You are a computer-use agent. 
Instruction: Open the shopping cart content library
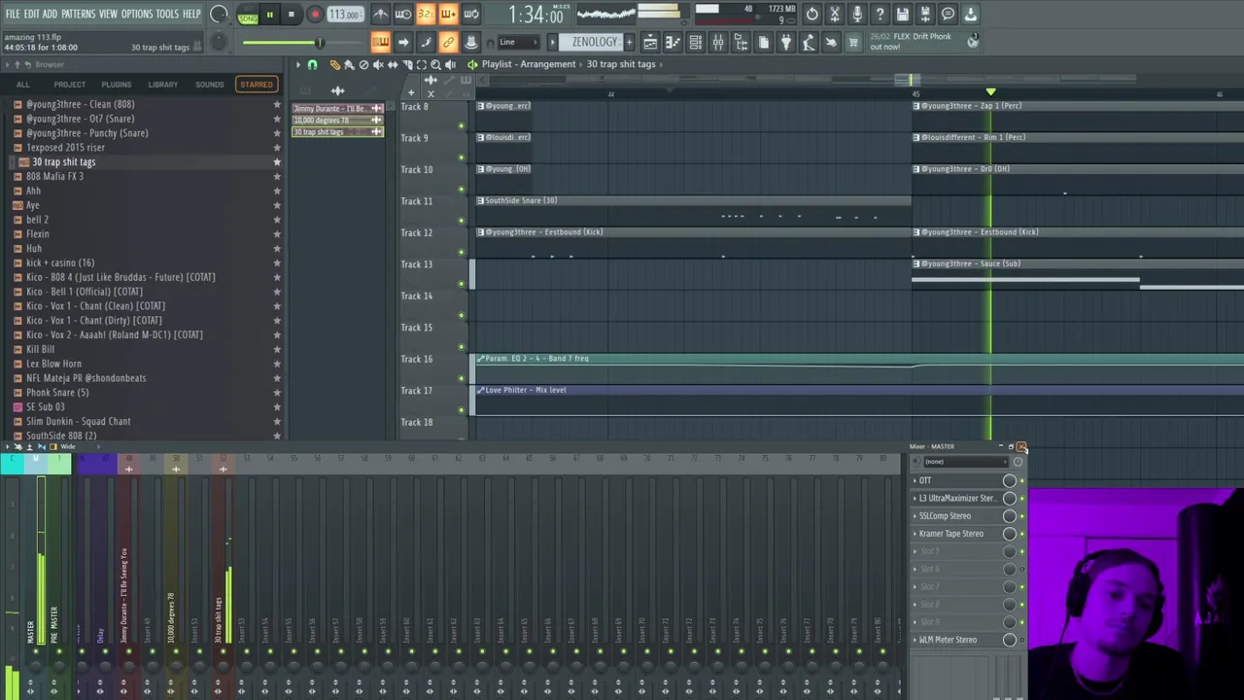tap(853, 42)
